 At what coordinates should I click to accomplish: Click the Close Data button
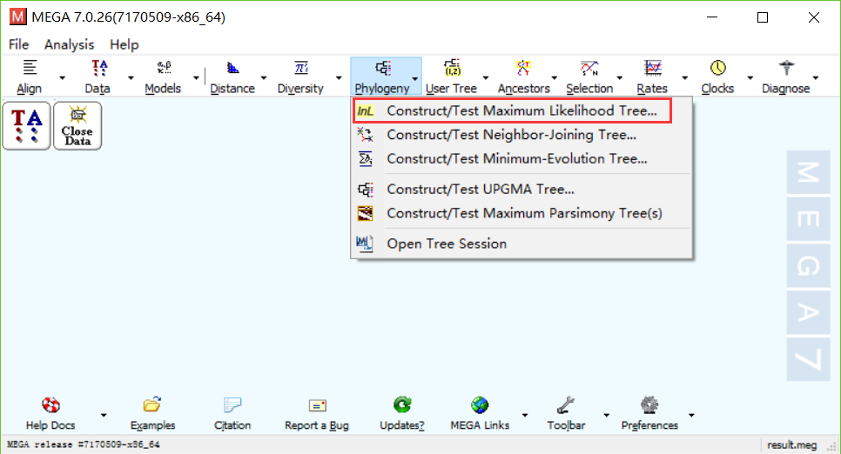coord(77,126)
